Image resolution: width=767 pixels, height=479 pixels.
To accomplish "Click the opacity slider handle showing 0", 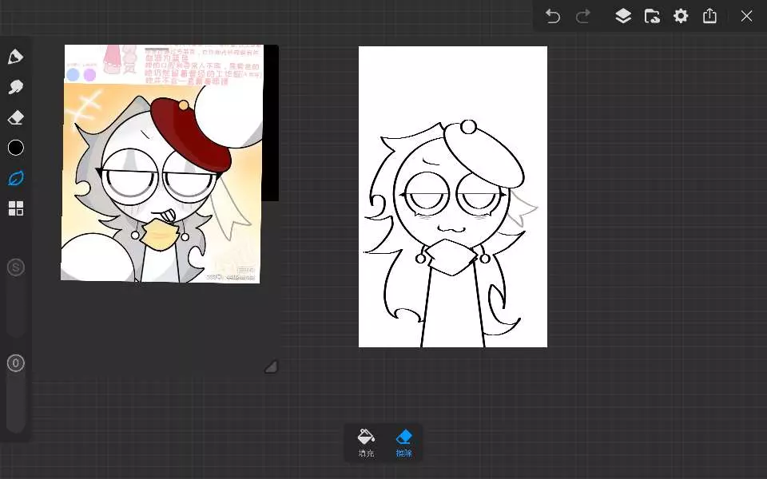I will coord(15,363).
